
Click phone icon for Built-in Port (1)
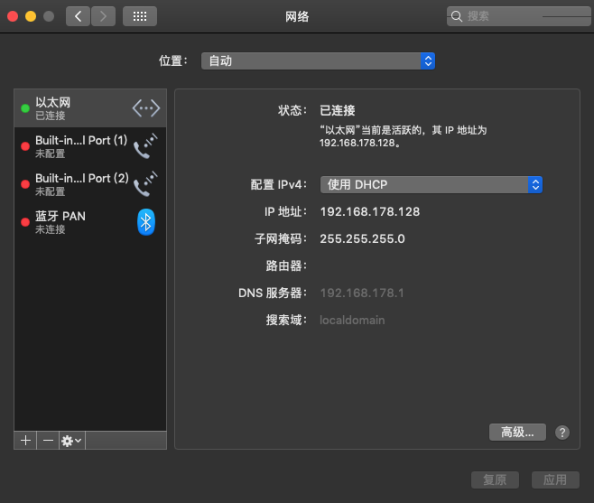click(145, 146)
